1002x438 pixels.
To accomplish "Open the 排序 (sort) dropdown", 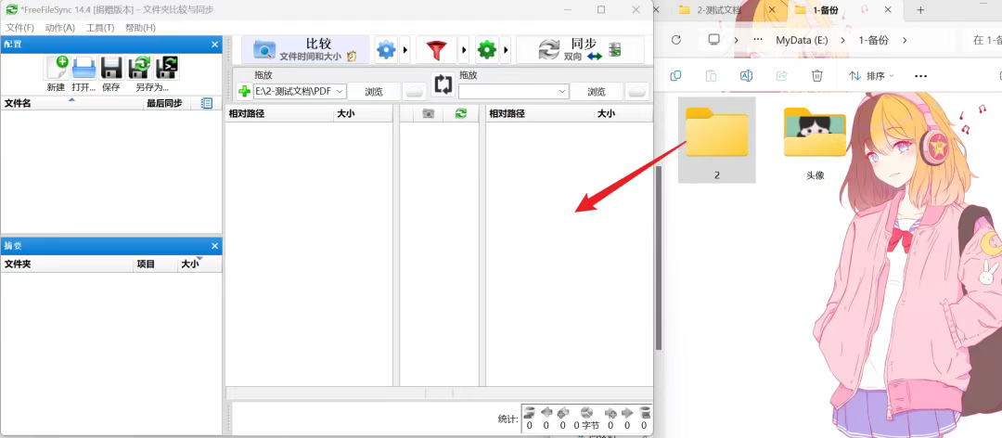I will click(871, 75).
